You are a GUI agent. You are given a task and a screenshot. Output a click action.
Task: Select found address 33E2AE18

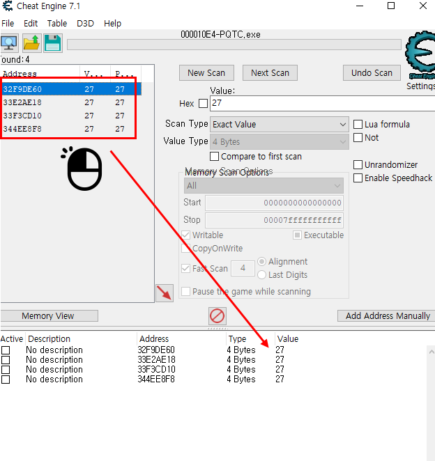tap(71, 102)
